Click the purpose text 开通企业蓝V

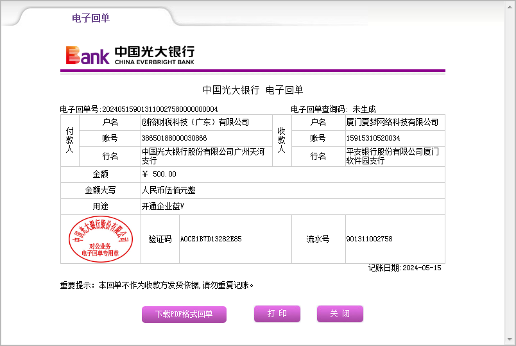[163, 206]
